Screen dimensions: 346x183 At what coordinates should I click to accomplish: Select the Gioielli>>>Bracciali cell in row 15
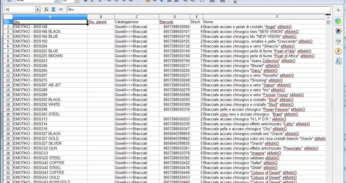(x=137, y=90)
